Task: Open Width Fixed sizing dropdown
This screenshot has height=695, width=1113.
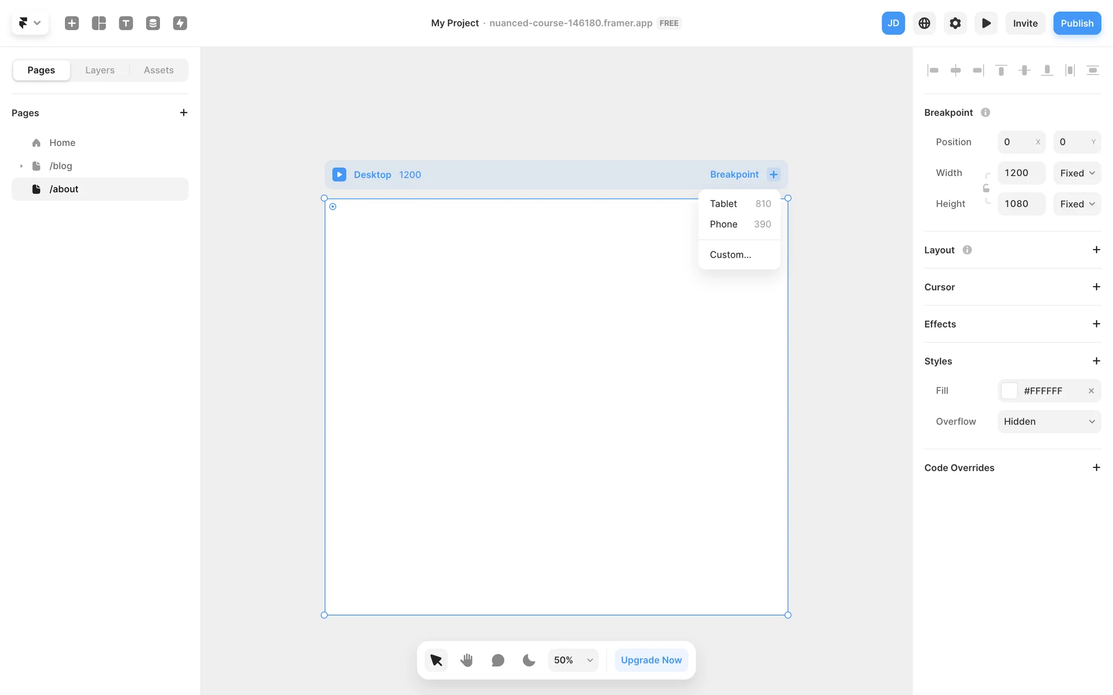Action: 1076,173
